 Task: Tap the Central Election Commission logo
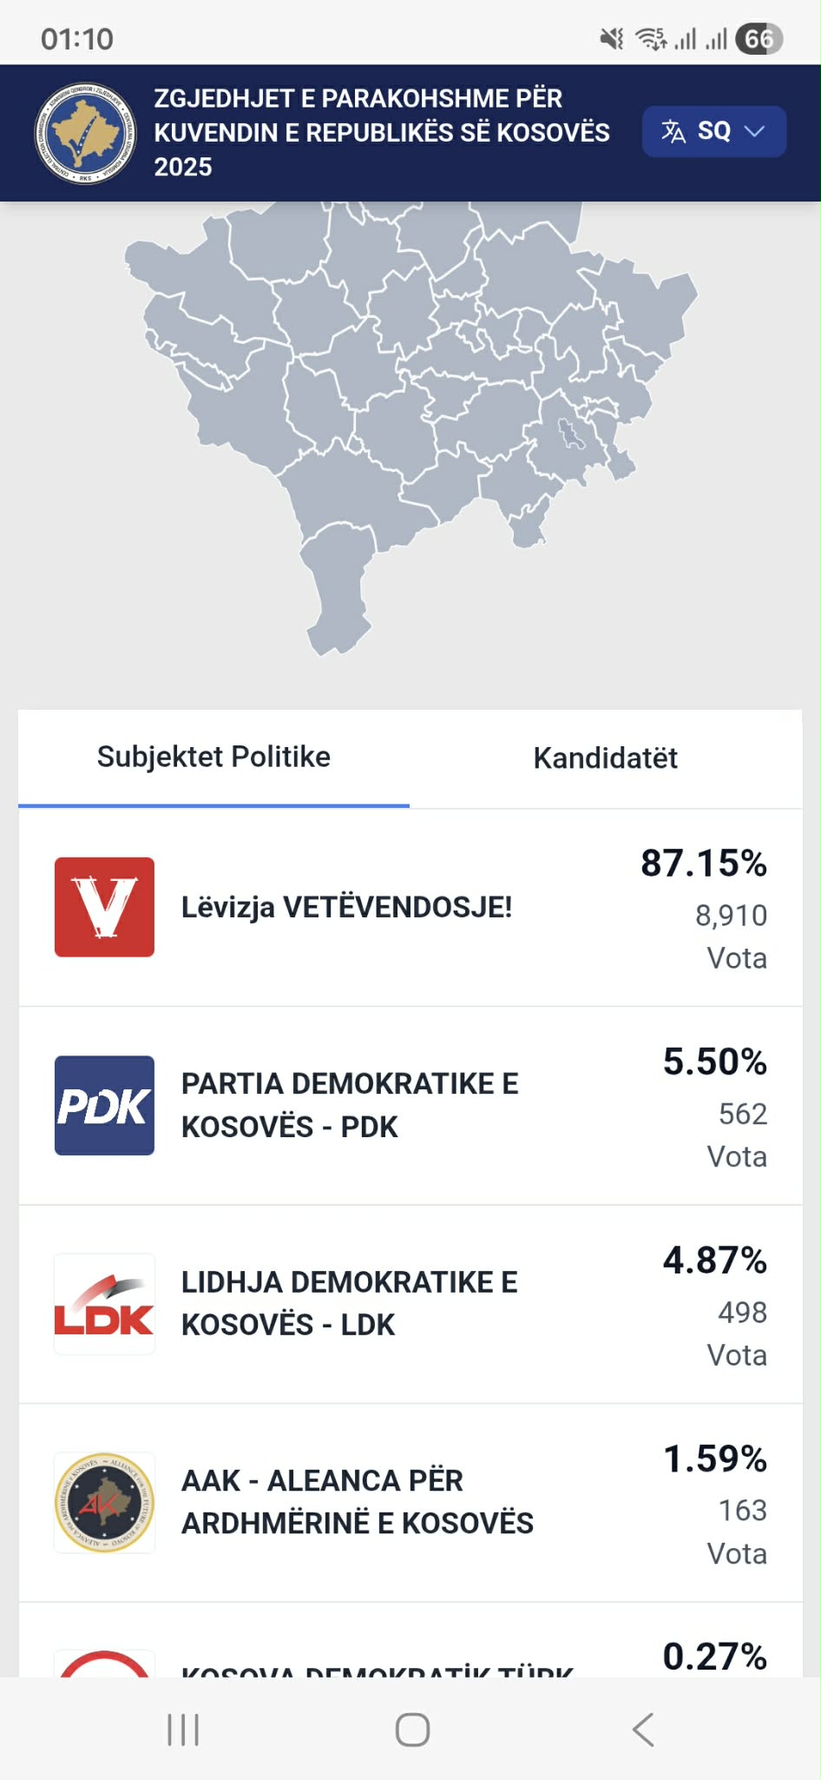86,133
